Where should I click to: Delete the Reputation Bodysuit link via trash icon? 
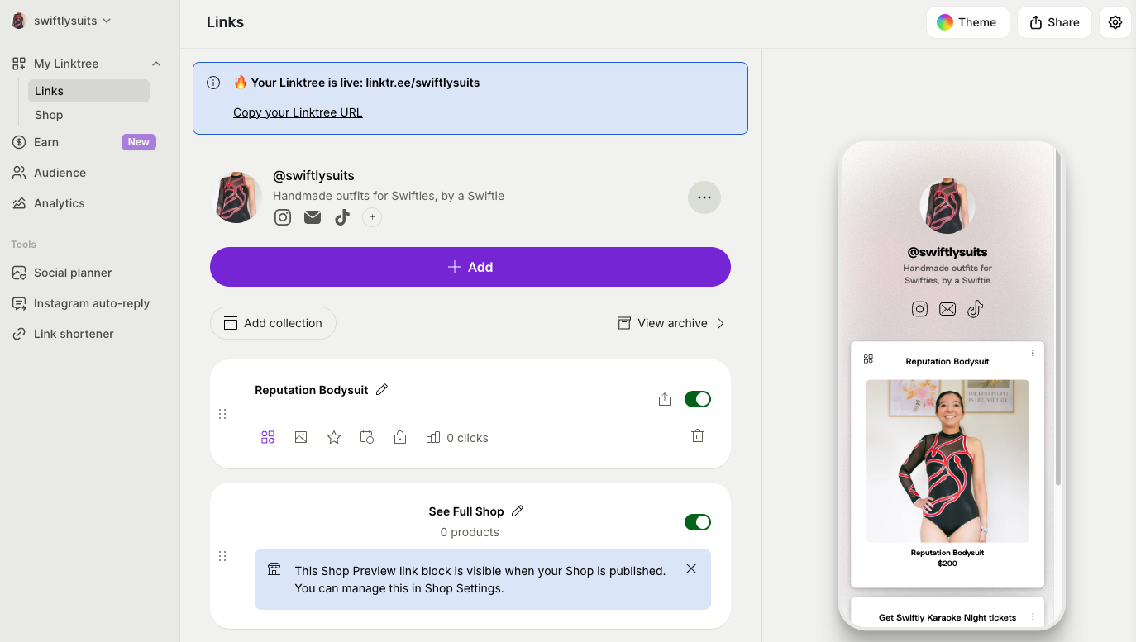coord(698,435)
